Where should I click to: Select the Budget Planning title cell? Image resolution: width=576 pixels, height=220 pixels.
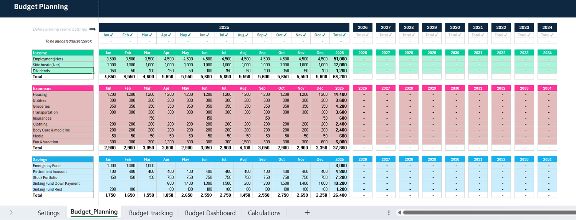(x=41, y=7)
